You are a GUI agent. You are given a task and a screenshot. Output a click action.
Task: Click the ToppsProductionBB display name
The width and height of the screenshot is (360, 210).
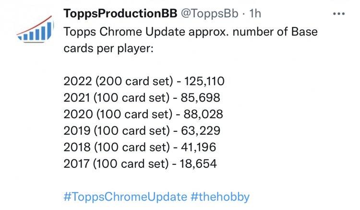click(x=120, y=13)
